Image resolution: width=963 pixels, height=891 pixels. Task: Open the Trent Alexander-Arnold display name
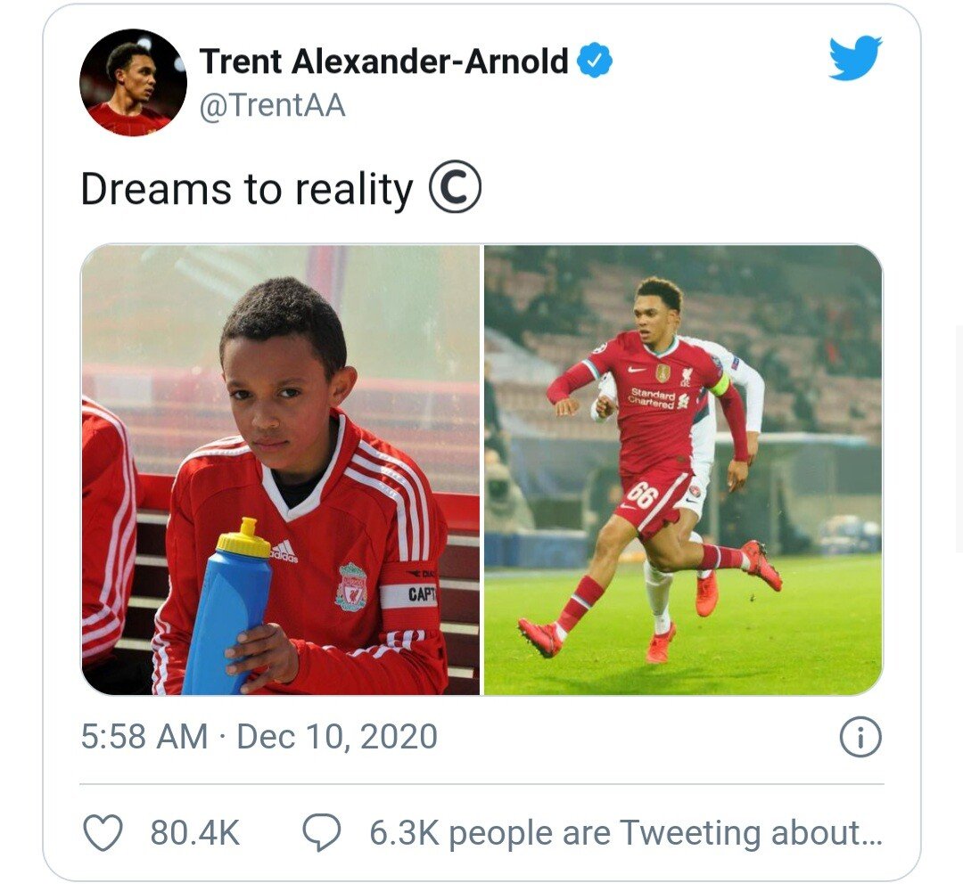383,61
